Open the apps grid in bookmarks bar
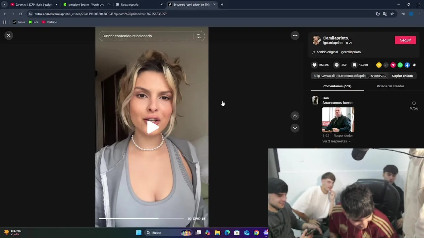The height and width of the screenshot is (238, 424). [x=4, y=22]
